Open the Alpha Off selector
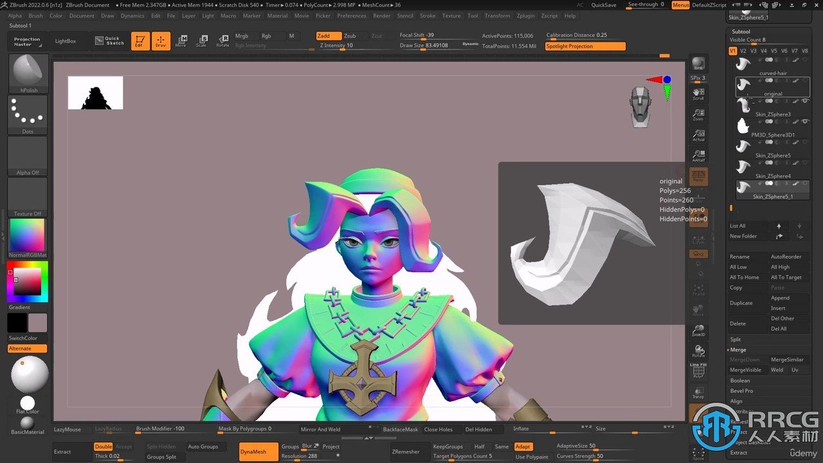 click(28, 156)
